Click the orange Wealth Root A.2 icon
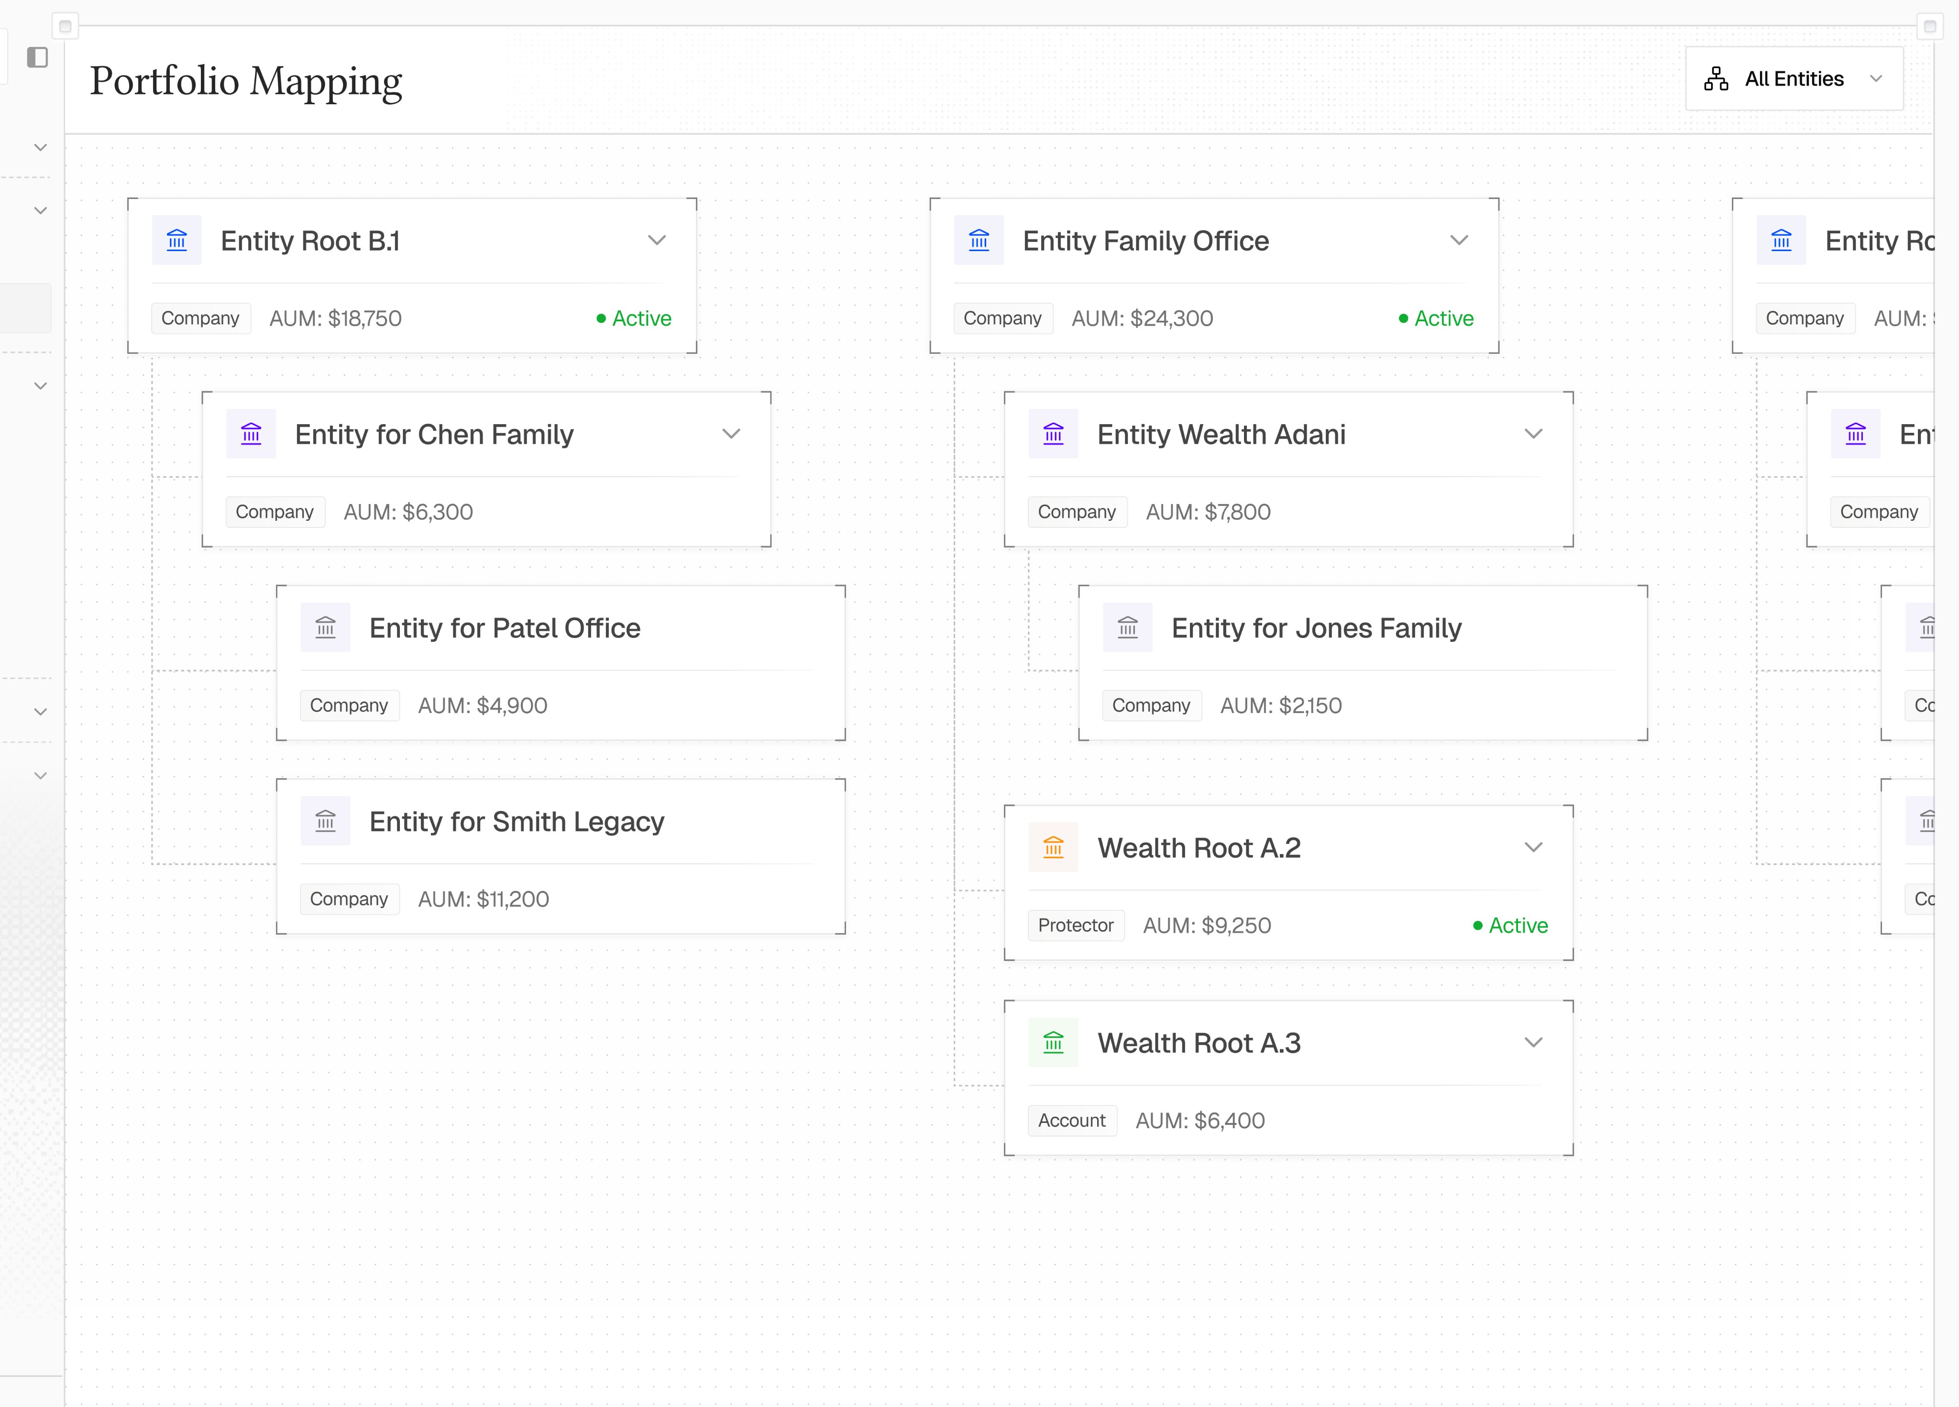This screenshot has width=1959, height=1407. 1053,847
